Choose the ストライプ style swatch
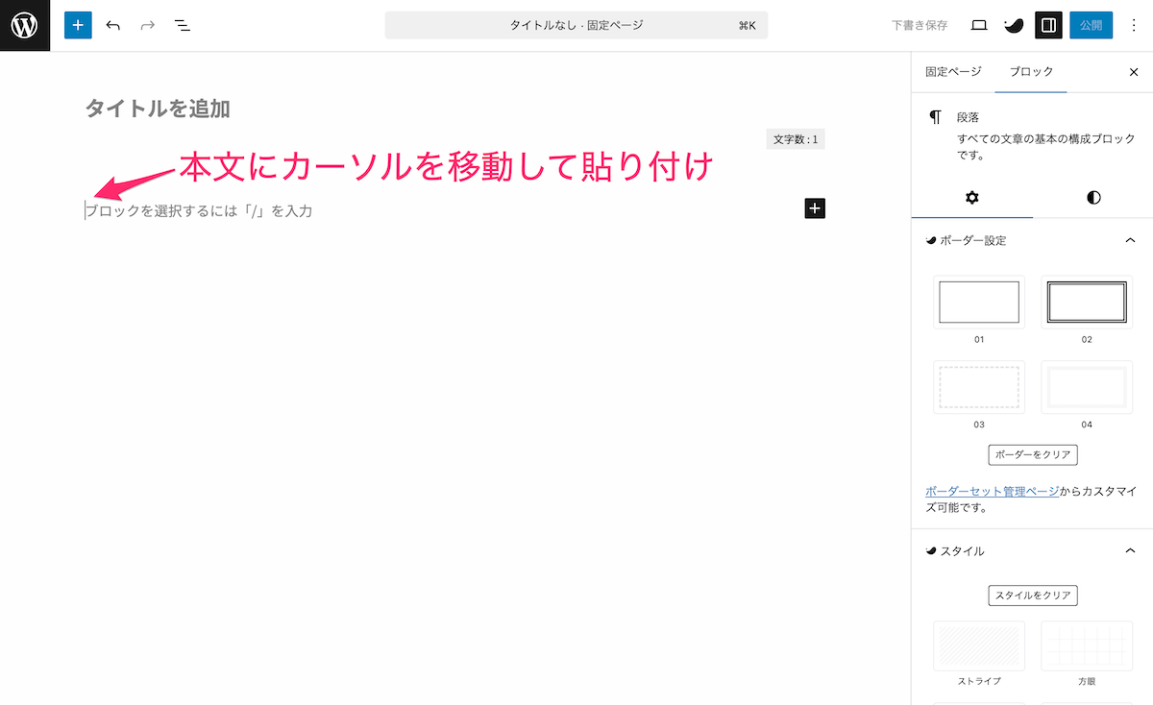 coord(979,645)
